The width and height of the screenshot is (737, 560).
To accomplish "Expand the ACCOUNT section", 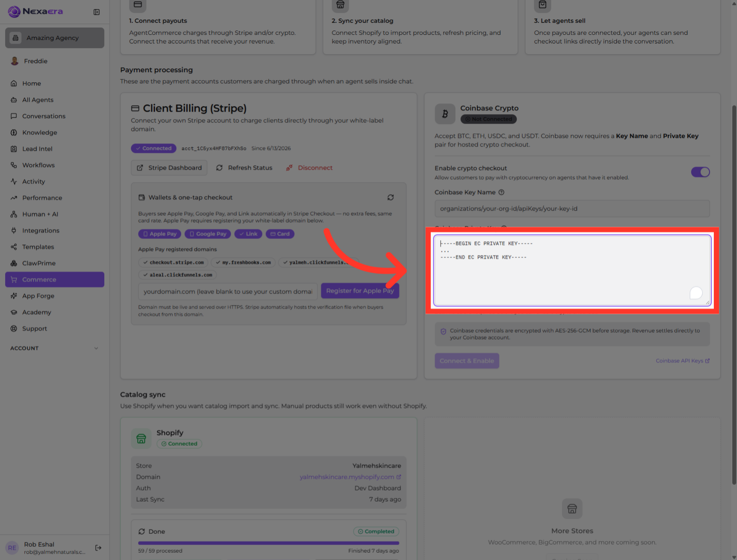I will pos(54,348).
